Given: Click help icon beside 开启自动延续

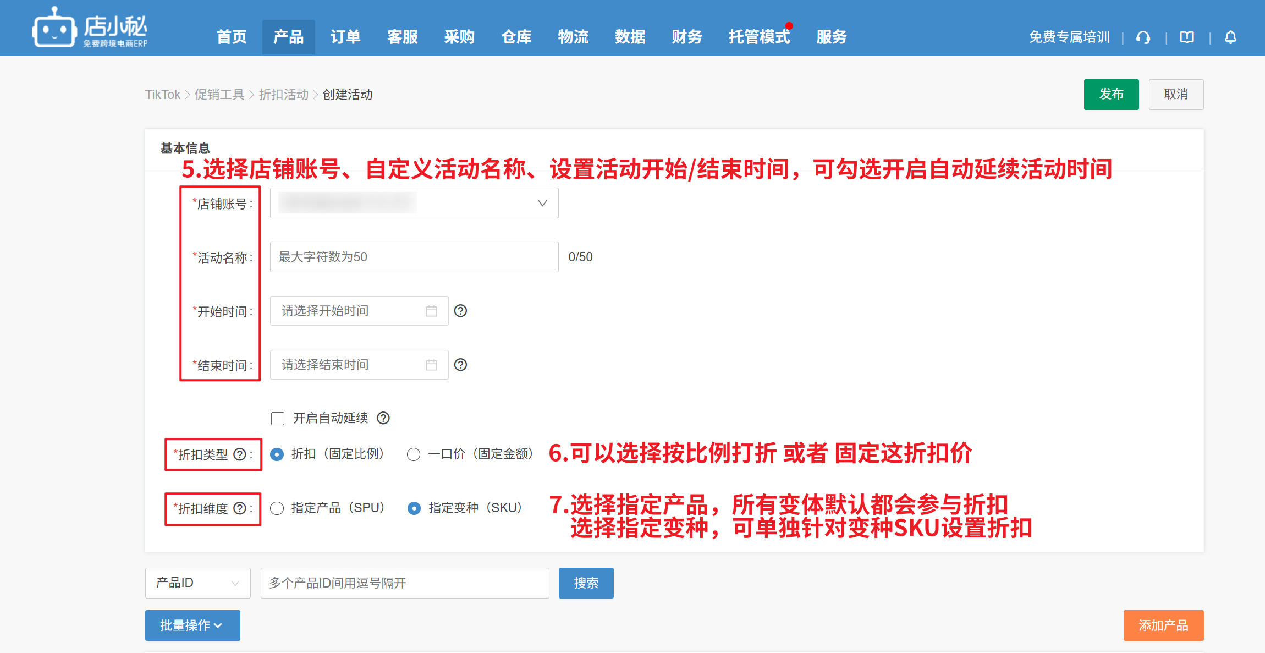Looking at the screenshot, I should point(383,418).
